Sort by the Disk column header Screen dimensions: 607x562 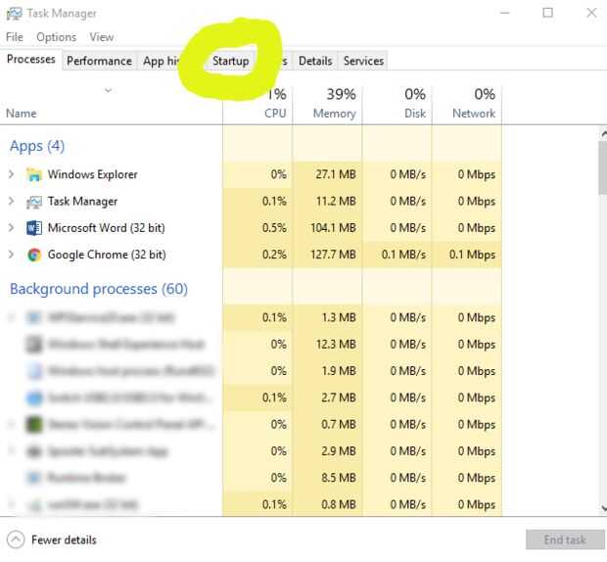pyautogui.click(x=415, y=114)
